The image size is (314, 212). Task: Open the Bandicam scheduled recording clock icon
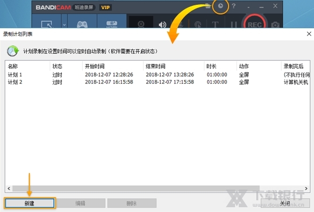(x=221, y=6)
